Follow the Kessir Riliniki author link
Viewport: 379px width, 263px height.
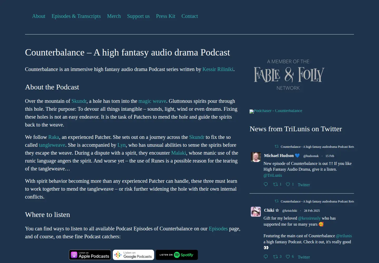tap(218, 69)
